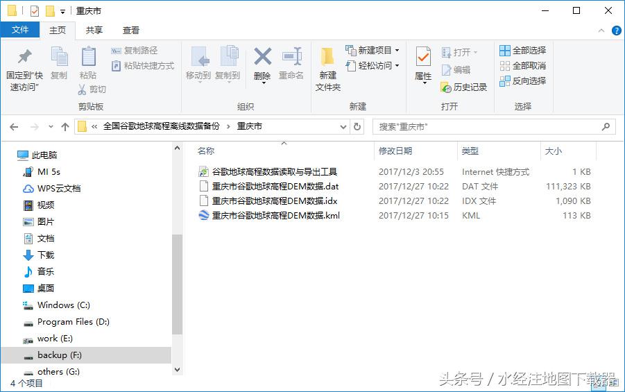Open the recent locations dropdown arrow
Image resolution: width=625 pixels, height=392 pixels.
[51, 127]
